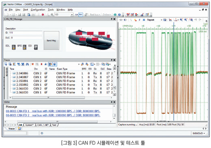Open the 100 speed combo box dropdown
The image size is (211, 148).
[72, 15]
